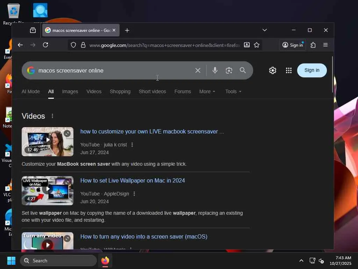The image size is (358, 269).
Task: Switch to Forums results tab
Action: (x=182, y=91)
